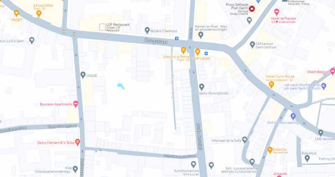Image resolution: width=335 pixels, height=177 pixels.
Task: Click the bus stop icon on Hoogstraat
Action: [x=177, y=38]
